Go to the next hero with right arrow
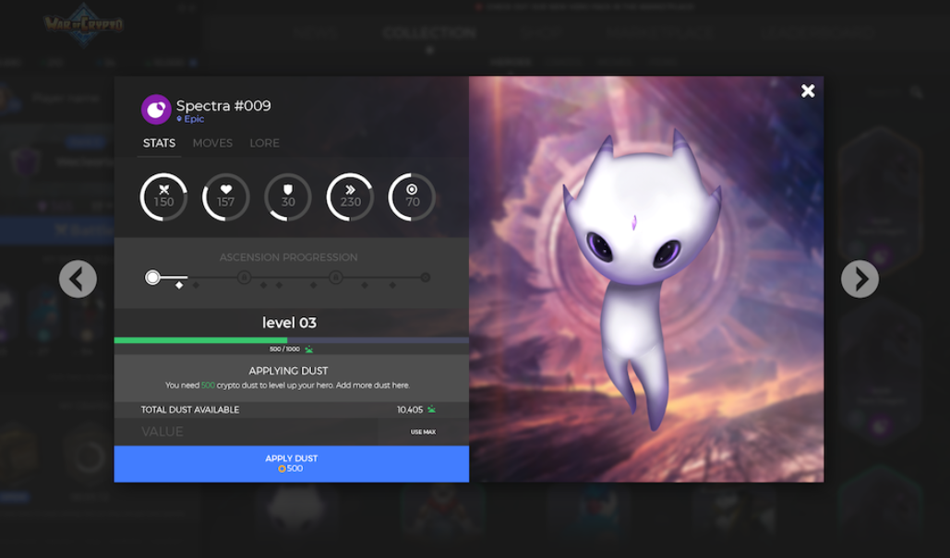950x558 pixels. pos(860,279)
